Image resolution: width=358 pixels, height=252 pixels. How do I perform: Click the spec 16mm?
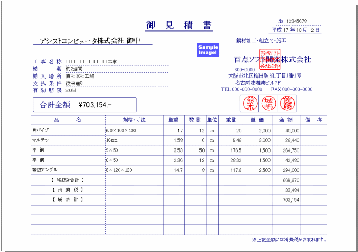pyautogui.click(x=111, y=140)
